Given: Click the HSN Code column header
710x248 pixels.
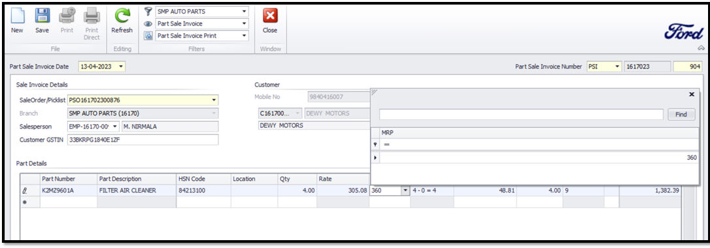Looking at the screenshot, I should click(x=204, y=179).
